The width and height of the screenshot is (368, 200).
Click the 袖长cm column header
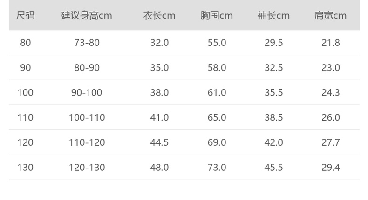coord(273,16)
